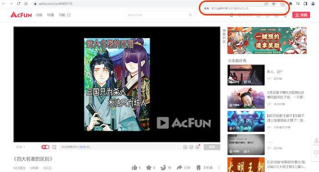Screen dimensions: 319x172
Task: Click the 历史动画 大明王朝 video title
Action: pyautogui.click(x=287, y=164)
